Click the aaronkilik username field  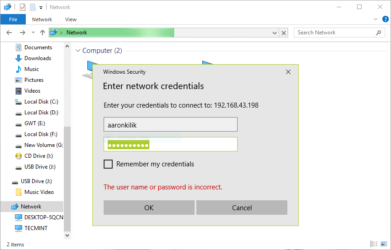click(x=171, y=124)
